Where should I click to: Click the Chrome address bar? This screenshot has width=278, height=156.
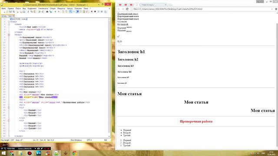[x=201, y=9]
